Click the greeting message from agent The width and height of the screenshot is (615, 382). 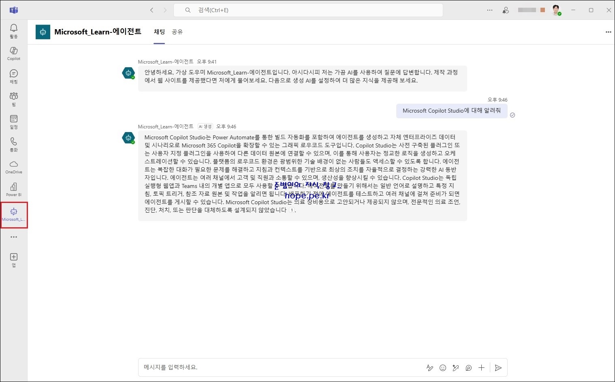[302, 78]
